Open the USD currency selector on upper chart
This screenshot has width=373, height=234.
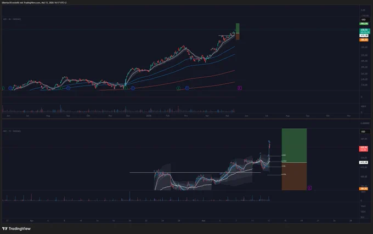click(x=364, y=20)
